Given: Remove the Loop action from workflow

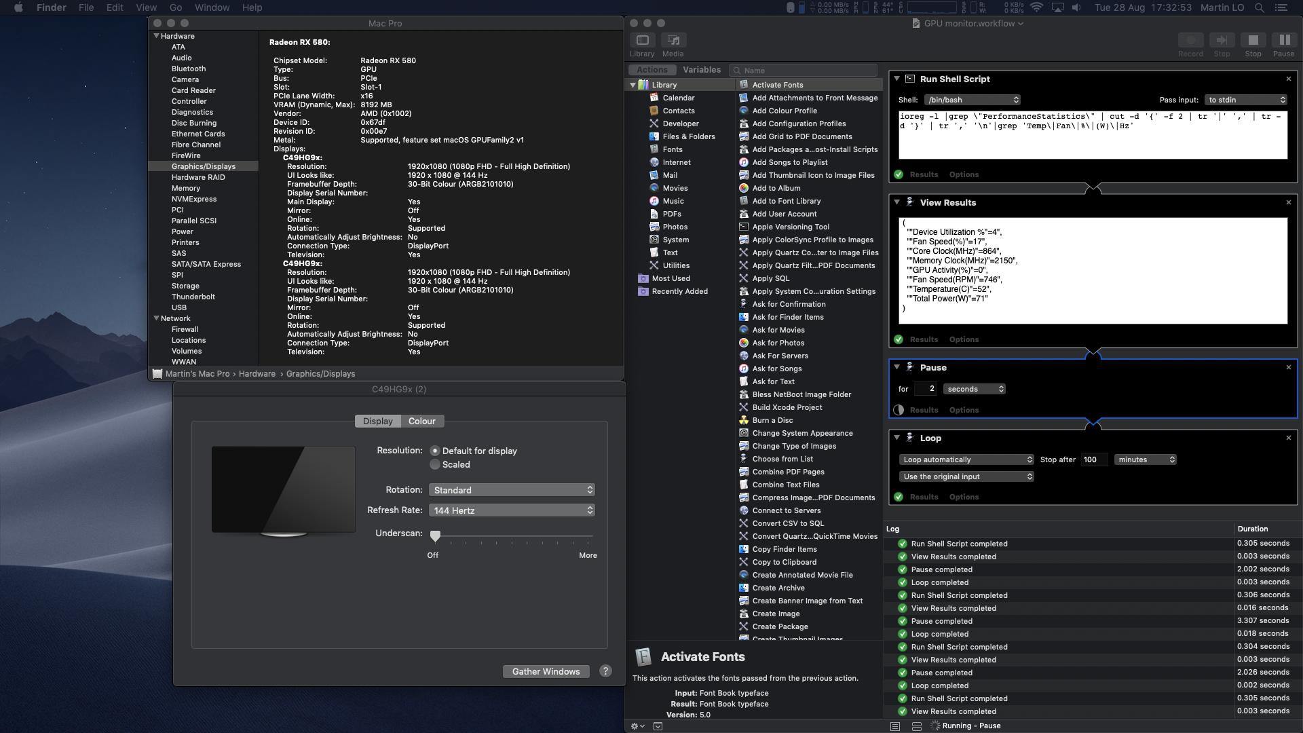Looking at the screenshot, I should click(x=1288, y=438).
